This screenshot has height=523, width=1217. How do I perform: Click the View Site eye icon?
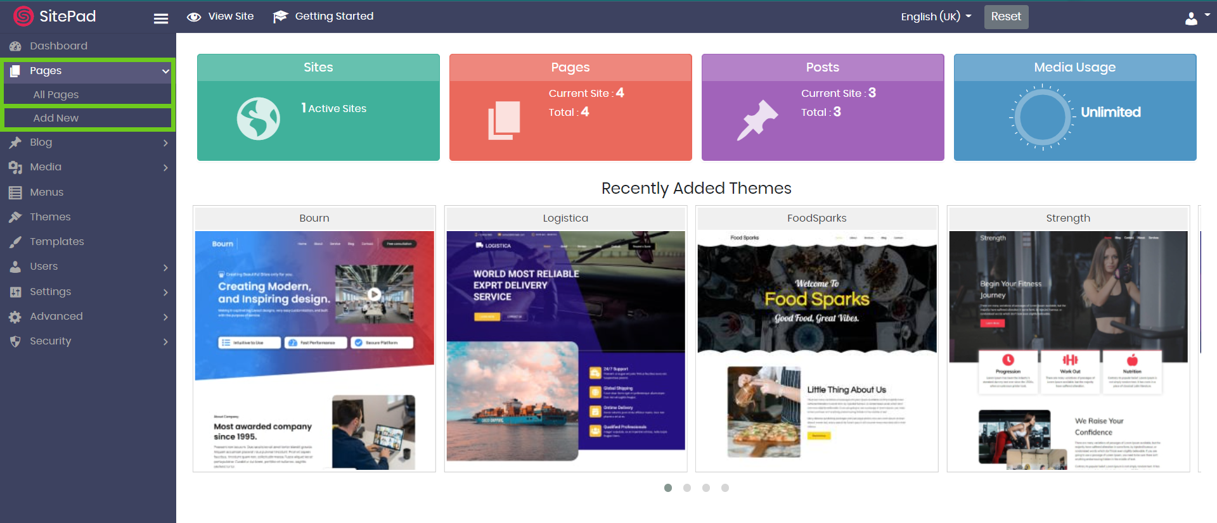194,17
